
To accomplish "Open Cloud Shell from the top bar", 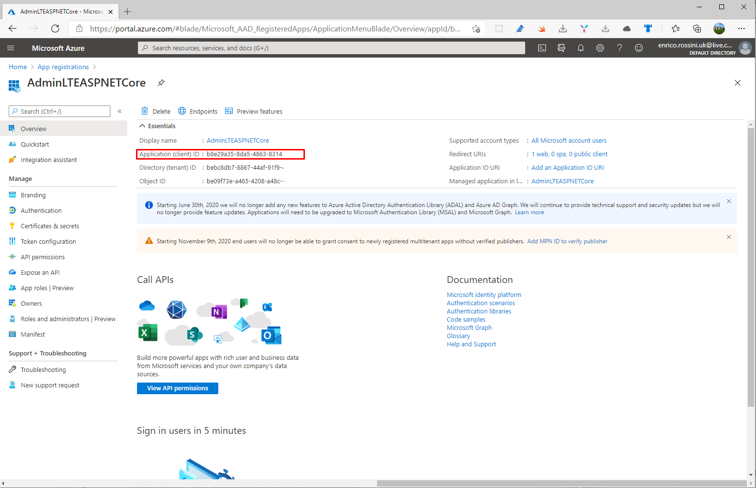I will point(542,48).
